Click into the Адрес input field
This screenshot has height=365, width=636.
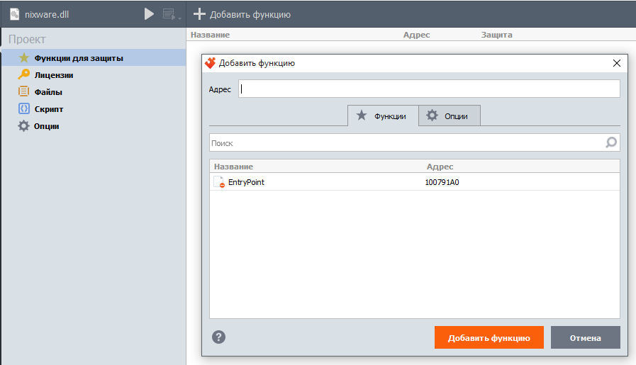tap(428, 89)
